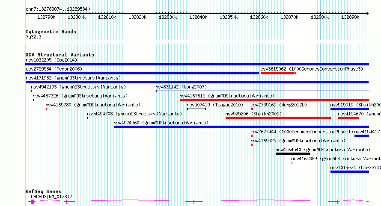Click the 132800k ruler tick label
Viewport: 381px width, 206px height.
(x=77, y=17)
